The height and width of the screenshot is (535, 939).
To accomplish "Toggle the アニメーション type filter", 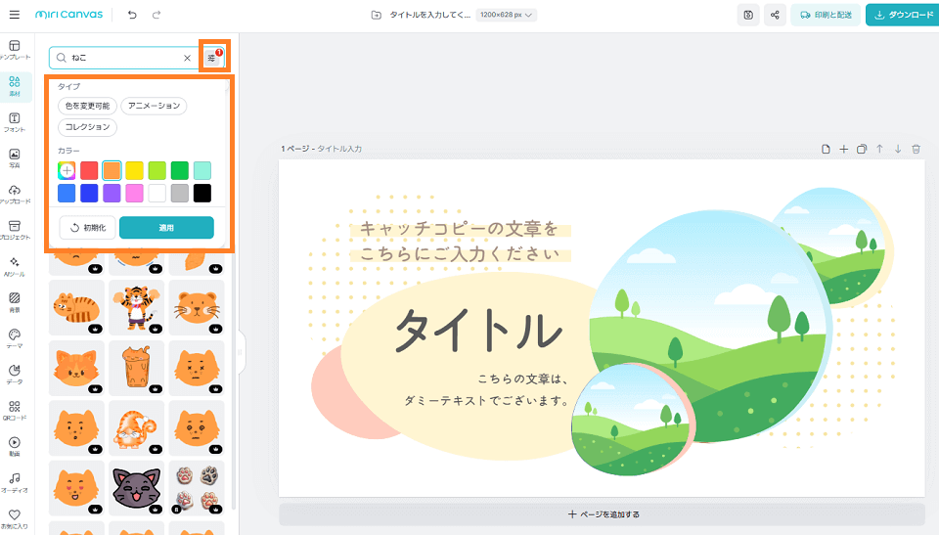I will [154, 106].
